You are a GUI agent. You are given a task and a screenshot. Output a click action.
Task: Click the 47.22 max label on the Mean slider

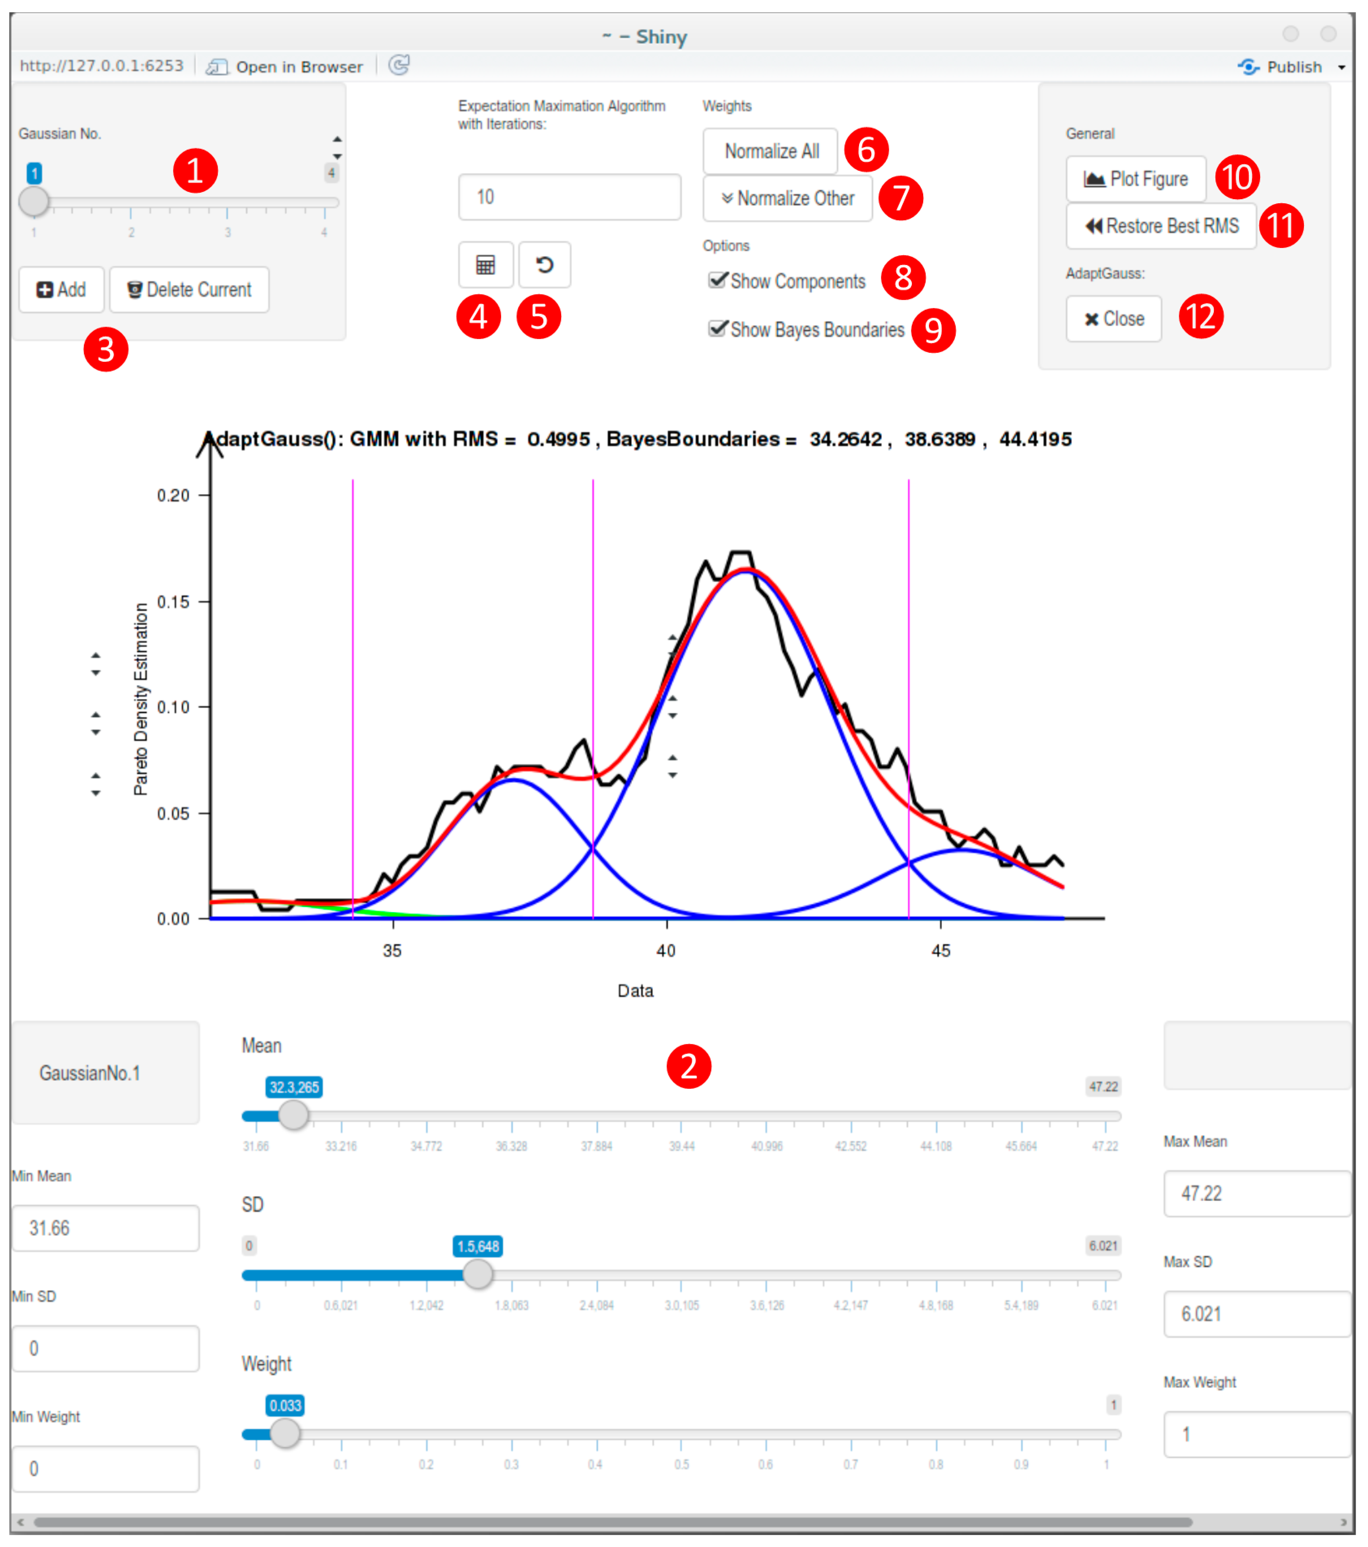[x=1103, y=1087]
